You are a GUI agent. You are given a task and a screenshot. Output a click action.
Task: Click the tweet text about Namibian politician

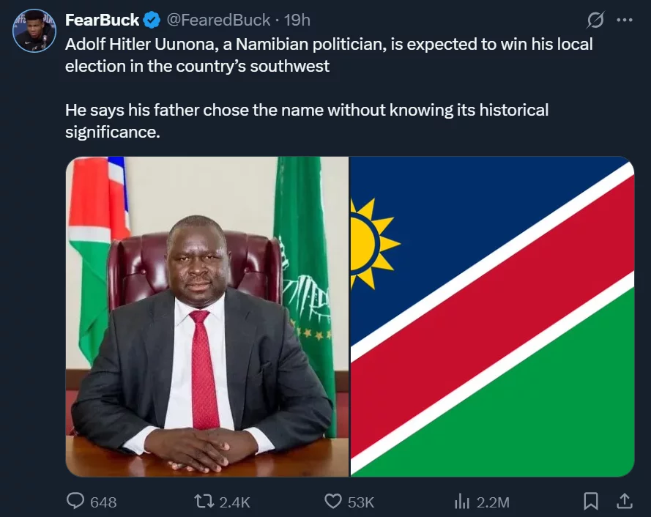(328, 55)
